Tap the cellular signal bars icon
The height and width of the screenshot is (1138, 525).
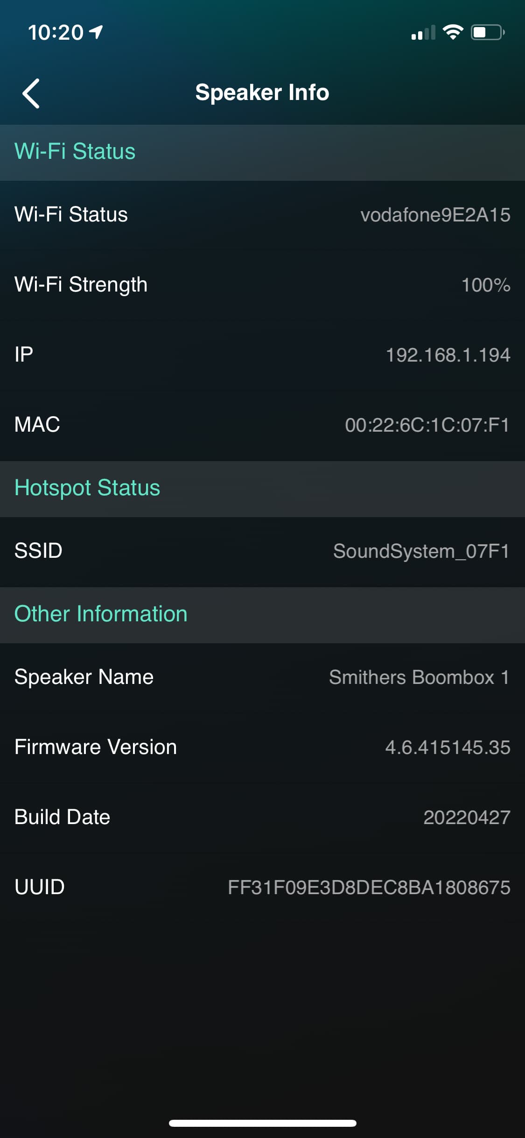click(x=423, y=32)
